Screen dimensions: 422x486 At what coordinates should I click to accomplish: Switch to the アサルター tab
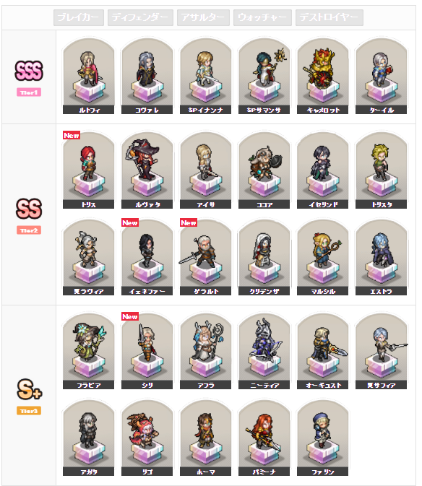[203, 17]
